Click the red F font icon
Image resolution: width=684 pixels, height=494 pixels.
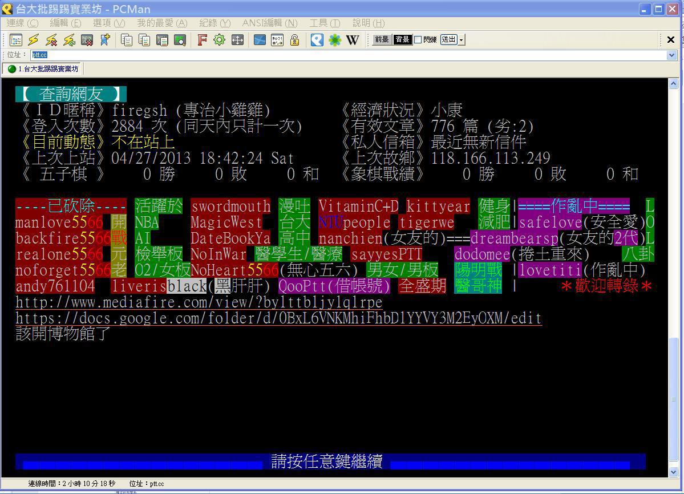(x=201, y=40)
